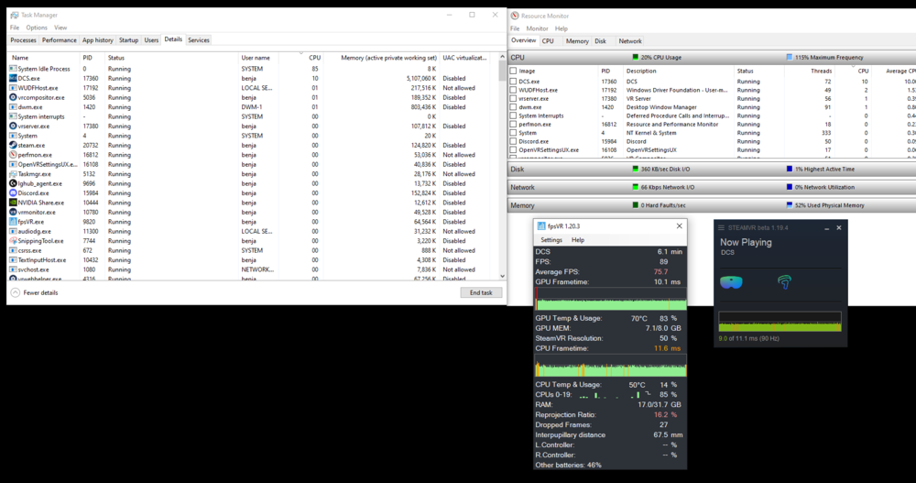Image resolution: width=916 pixels, height=483 pixels.
Task: Click the vrmonitor.exe icon in Task Manager
Action: tap(13, 213)
